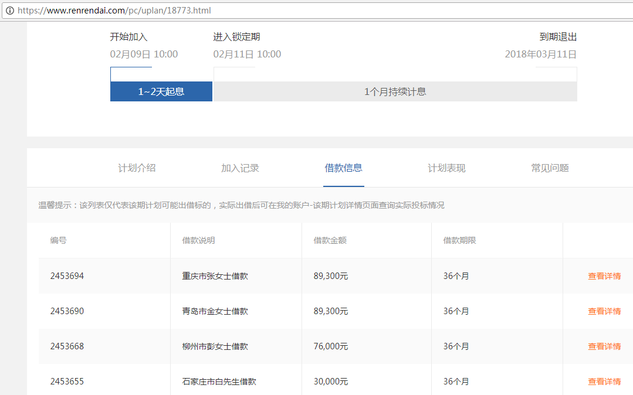Click the gray 1个月持续计息 timeline bar
This screenshot has width=633, height=395.
coord(395,91)
